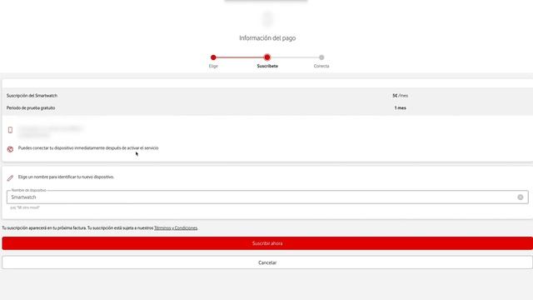533x300 pixels.
Task: Click the Suscripción del Smartwatch label
Action: 32,96
